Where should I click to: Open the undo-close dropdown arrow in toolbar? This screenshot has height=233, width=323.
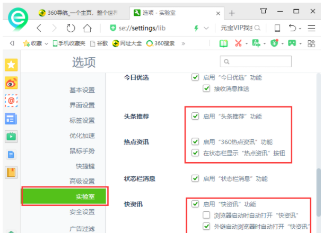pos(301,28)
